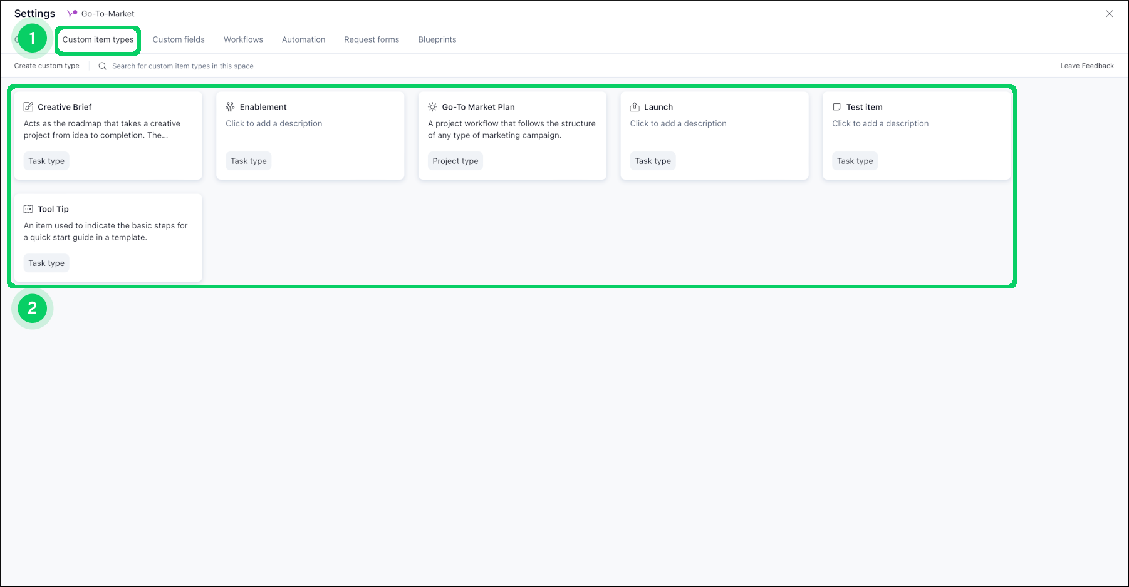
Task: Click the search magnifier icon
Action: 102,66
